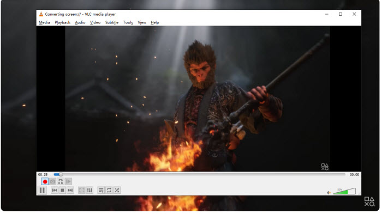
Task: Maximize the VLC window
Action: (341, 14)
